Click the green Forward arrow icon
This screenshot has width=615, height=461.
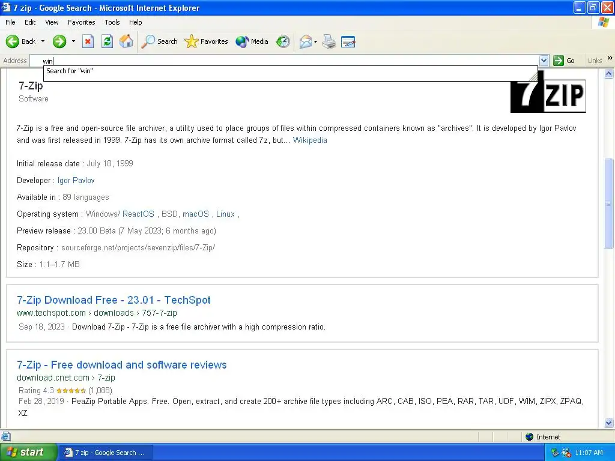[59, 41]
